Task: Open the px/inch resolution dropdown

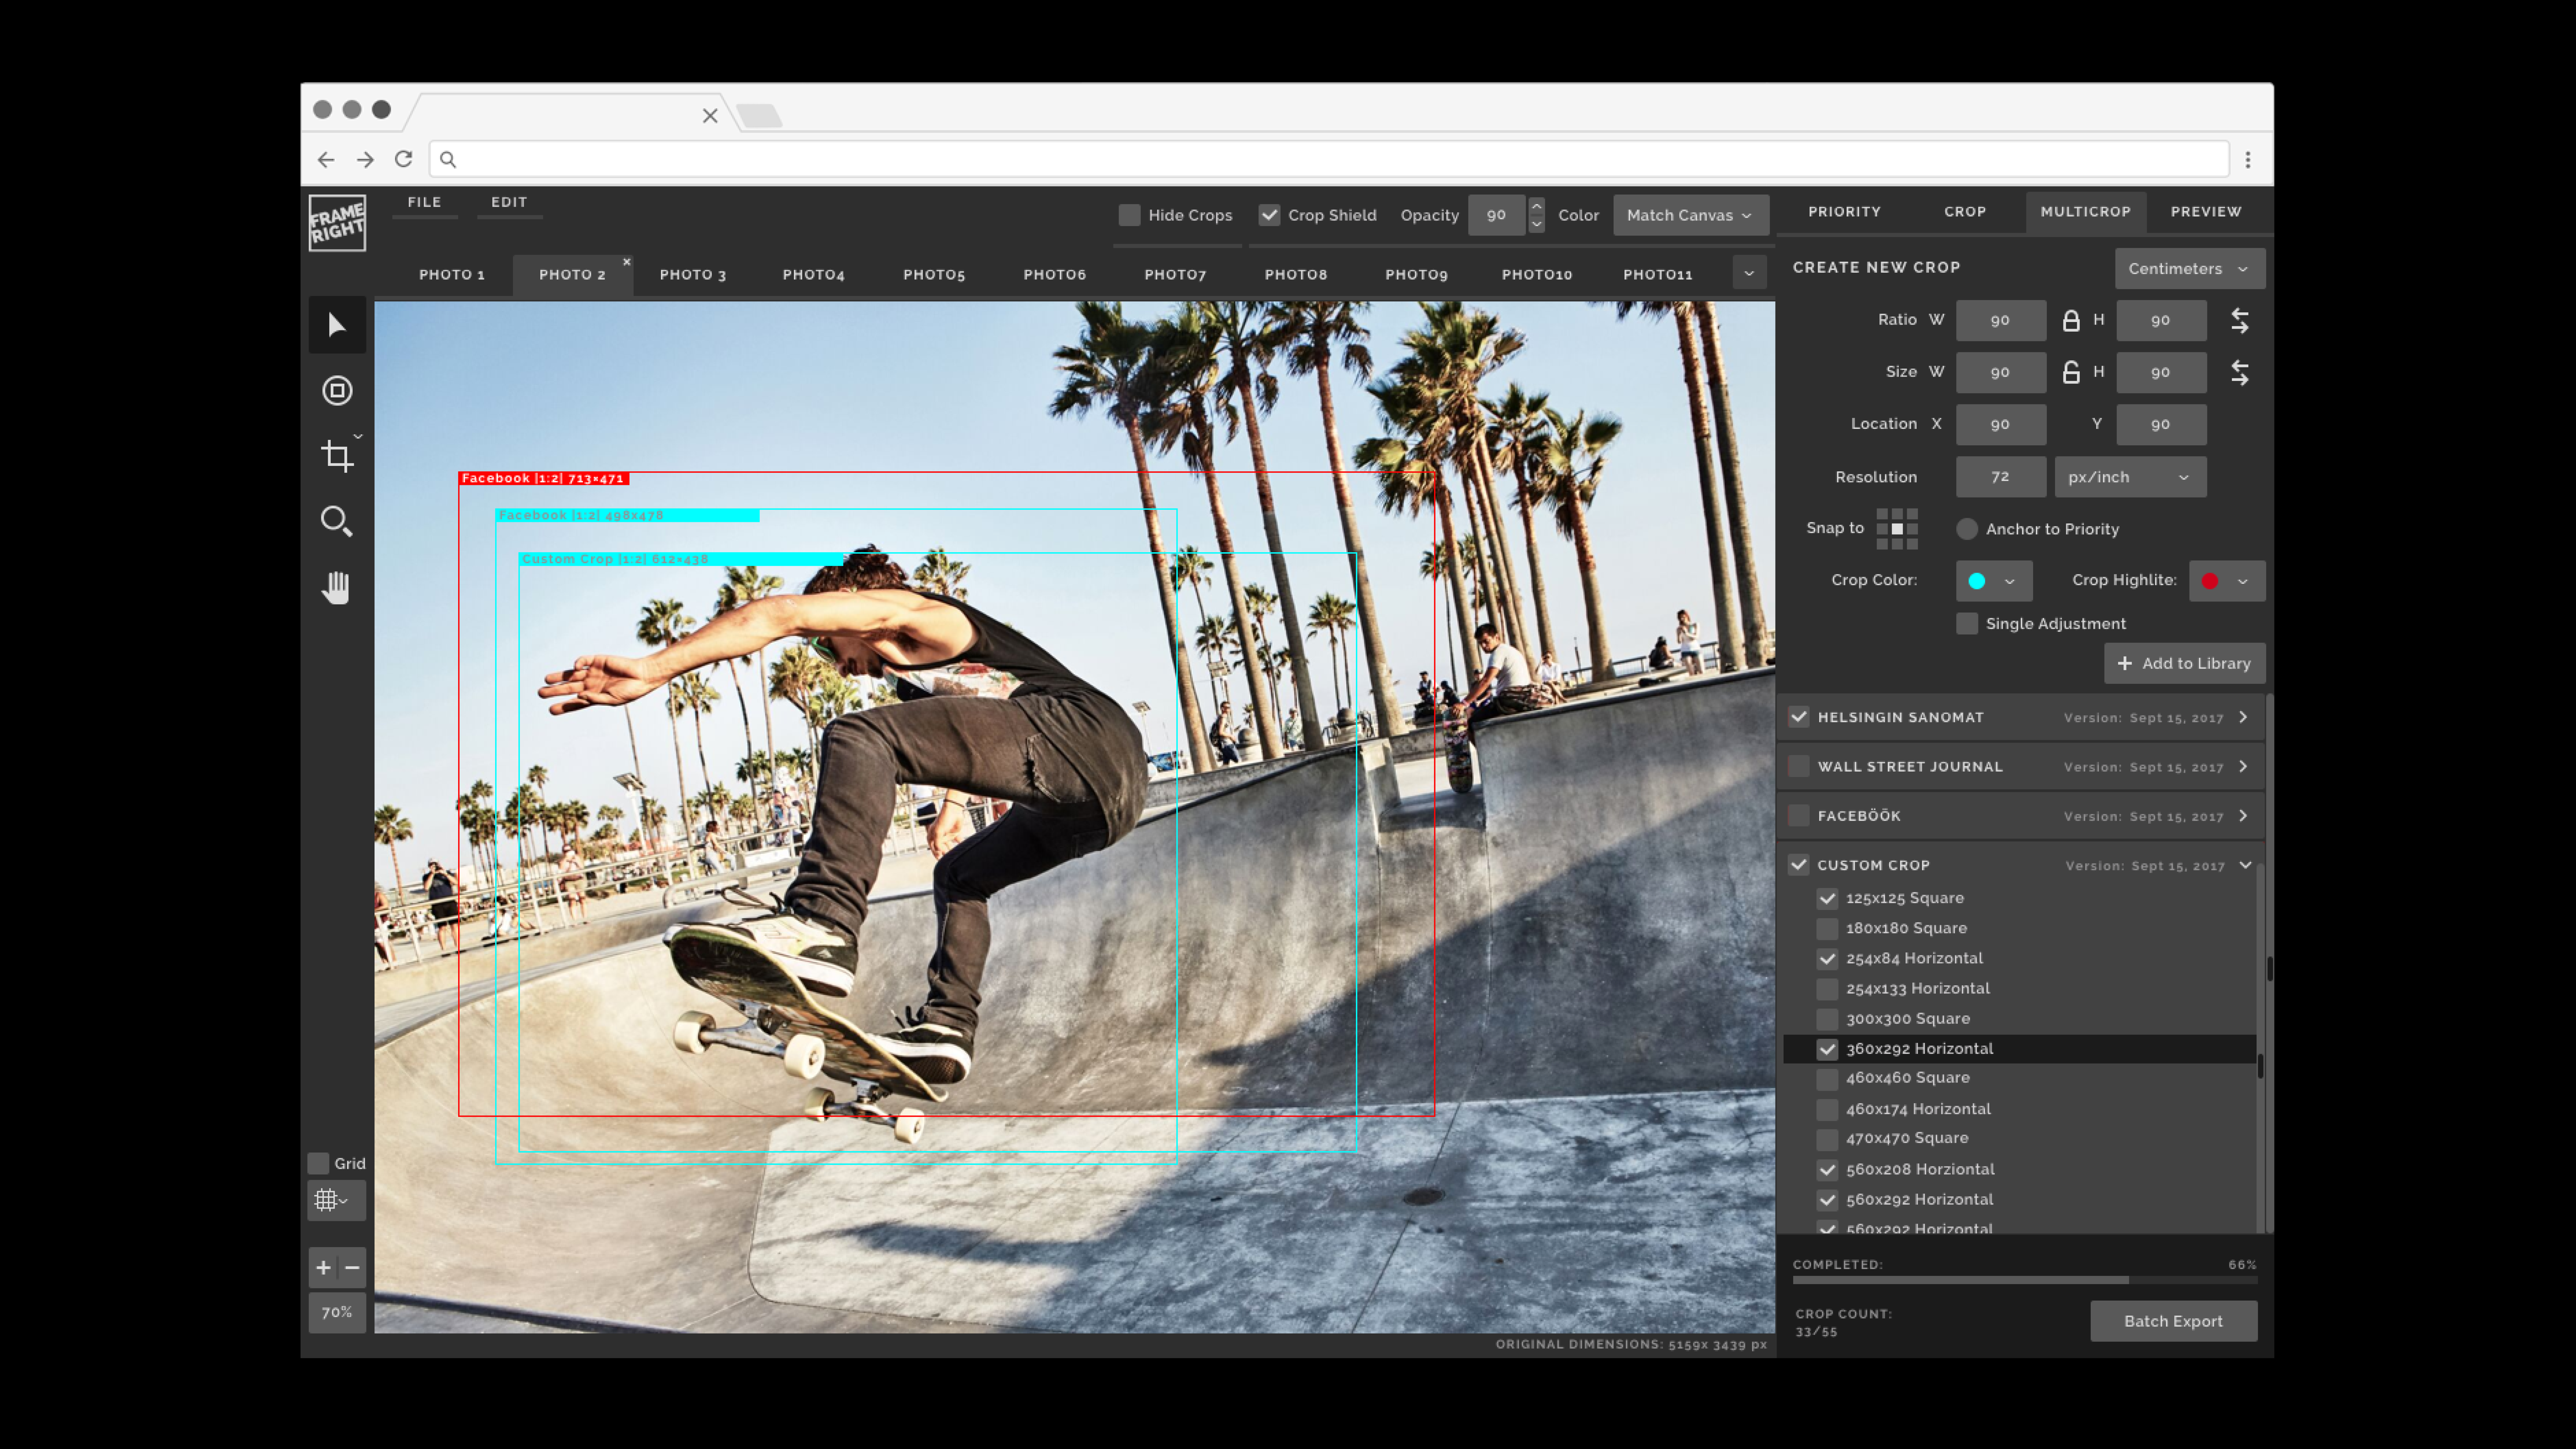Action: pos(2130,477)
